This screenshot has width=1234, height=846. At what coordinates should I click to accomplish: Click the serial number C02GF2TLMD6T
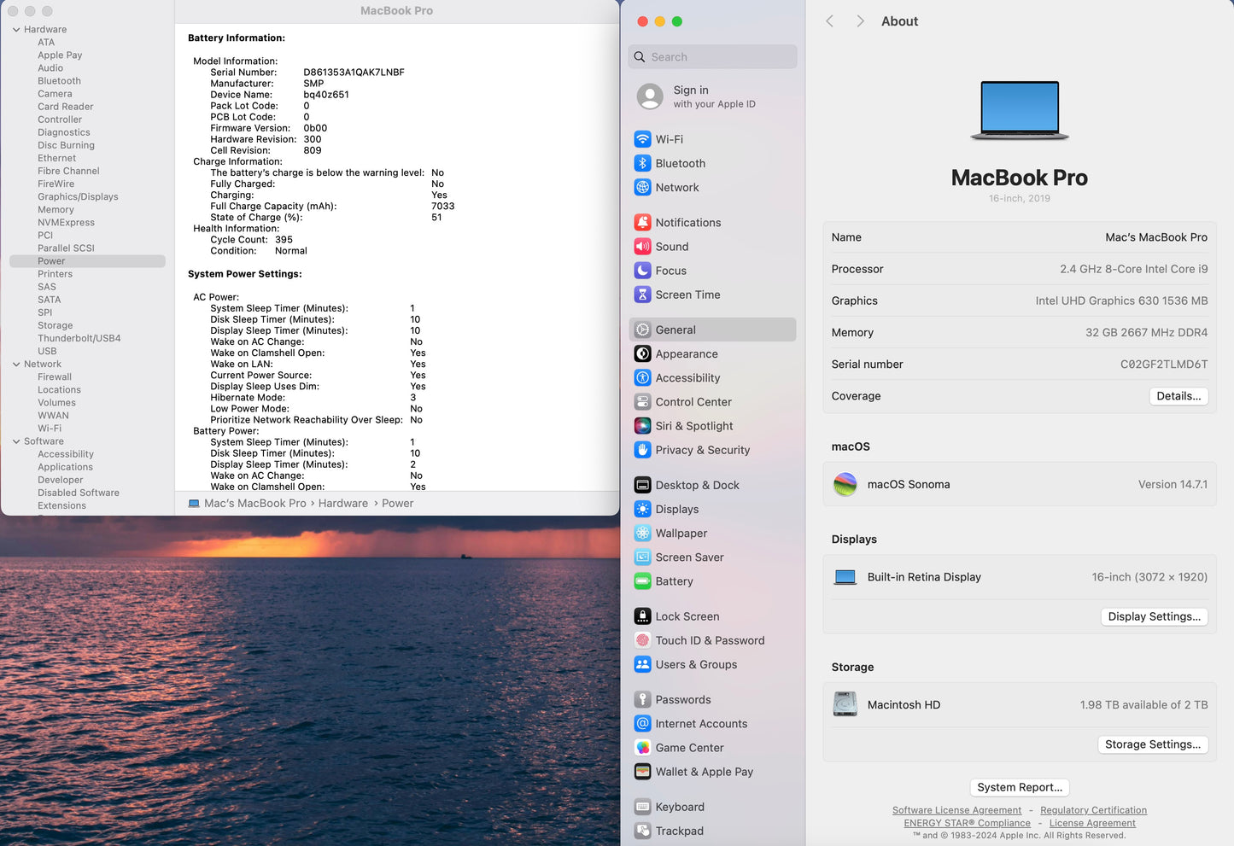pos(1164,365)
